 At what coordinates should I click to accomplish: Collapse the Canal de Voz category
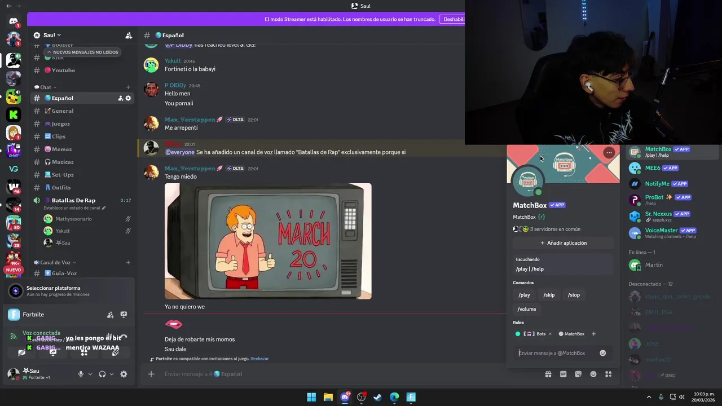[55, 262]
